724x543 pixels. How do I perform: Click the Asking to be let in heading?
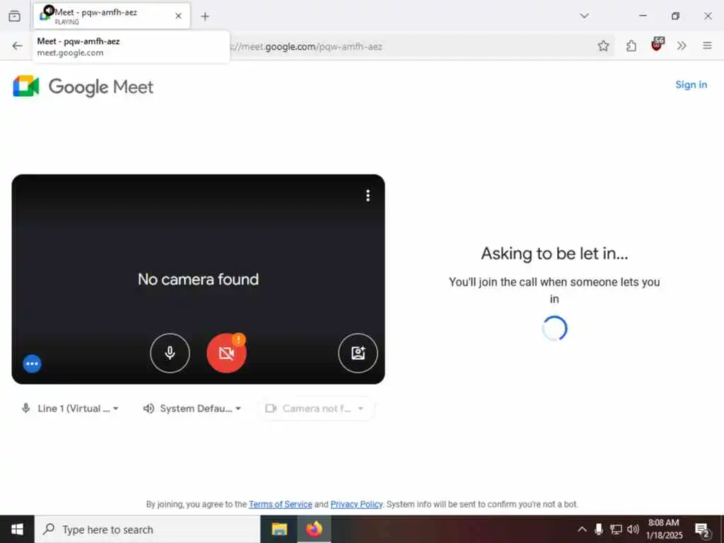pyautogui.click(x=554, y=254)
